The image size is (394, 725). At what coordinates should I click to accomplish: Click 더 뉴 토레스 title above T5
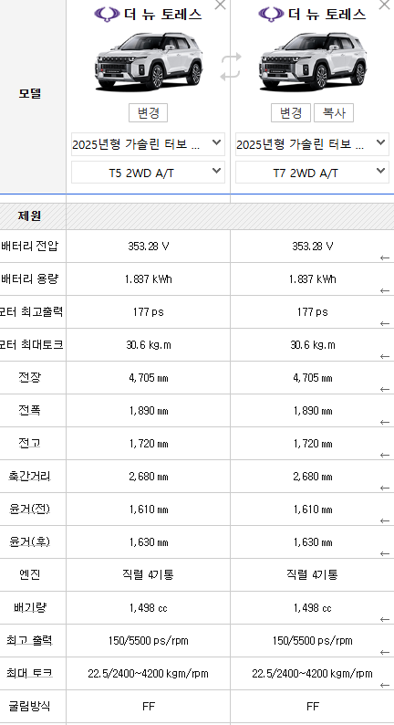(162, 15)
